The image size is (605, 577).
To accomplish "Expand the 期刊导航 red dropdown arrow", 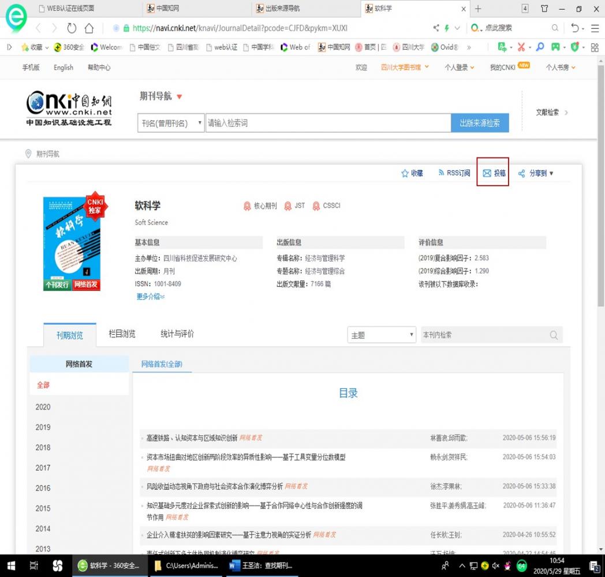I will click(180, 96).
